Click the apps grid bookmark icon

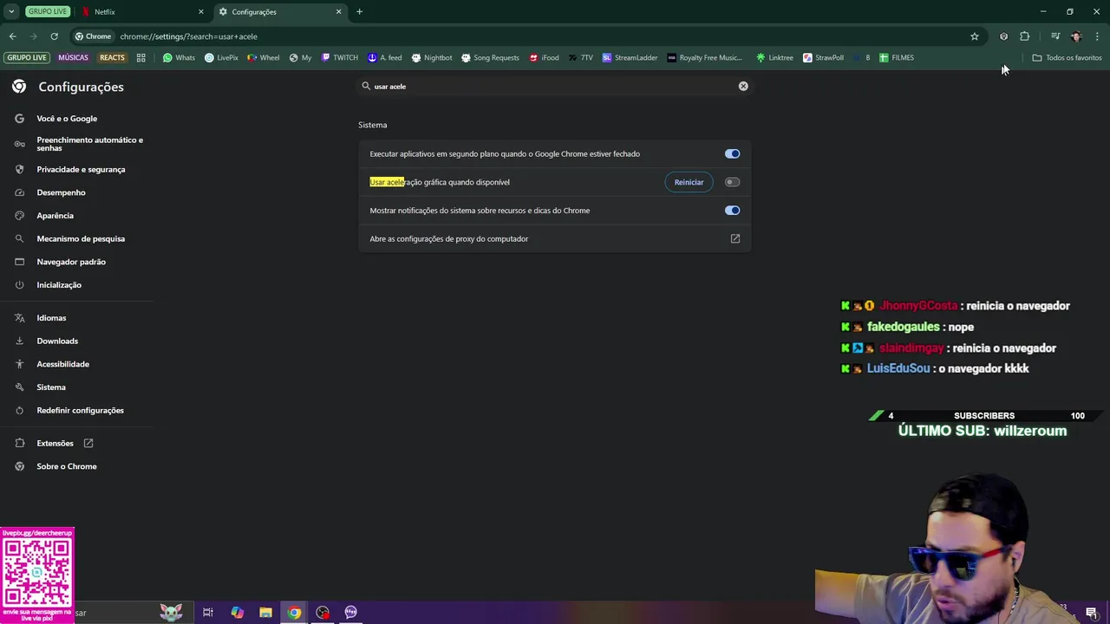[140, 58]
